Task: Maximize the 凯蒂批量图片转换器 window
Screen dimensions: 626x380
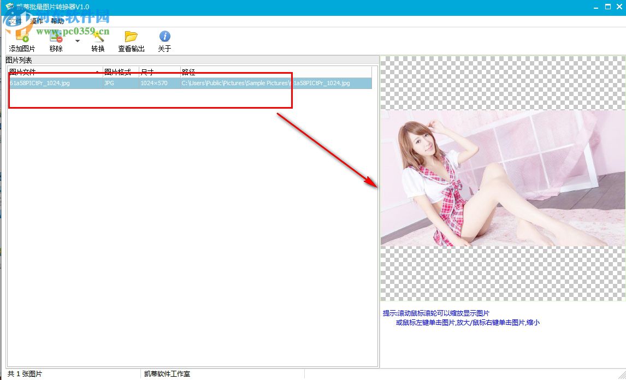Action: pos(608,7)
